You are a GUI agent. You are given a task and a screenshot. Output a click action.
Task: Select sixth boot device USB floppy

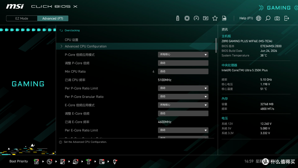click(102, 162)
